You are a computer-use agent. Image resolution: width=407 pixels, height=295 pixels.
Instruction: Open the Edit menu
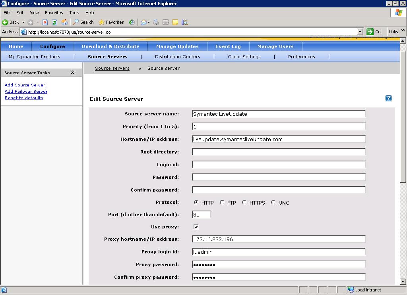[x=20, y=13]
